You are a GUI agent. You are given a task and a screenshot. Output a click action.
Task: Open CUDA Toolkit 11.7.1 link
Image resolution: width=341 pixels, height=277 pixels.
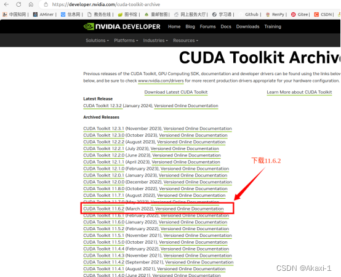(104, 196)
